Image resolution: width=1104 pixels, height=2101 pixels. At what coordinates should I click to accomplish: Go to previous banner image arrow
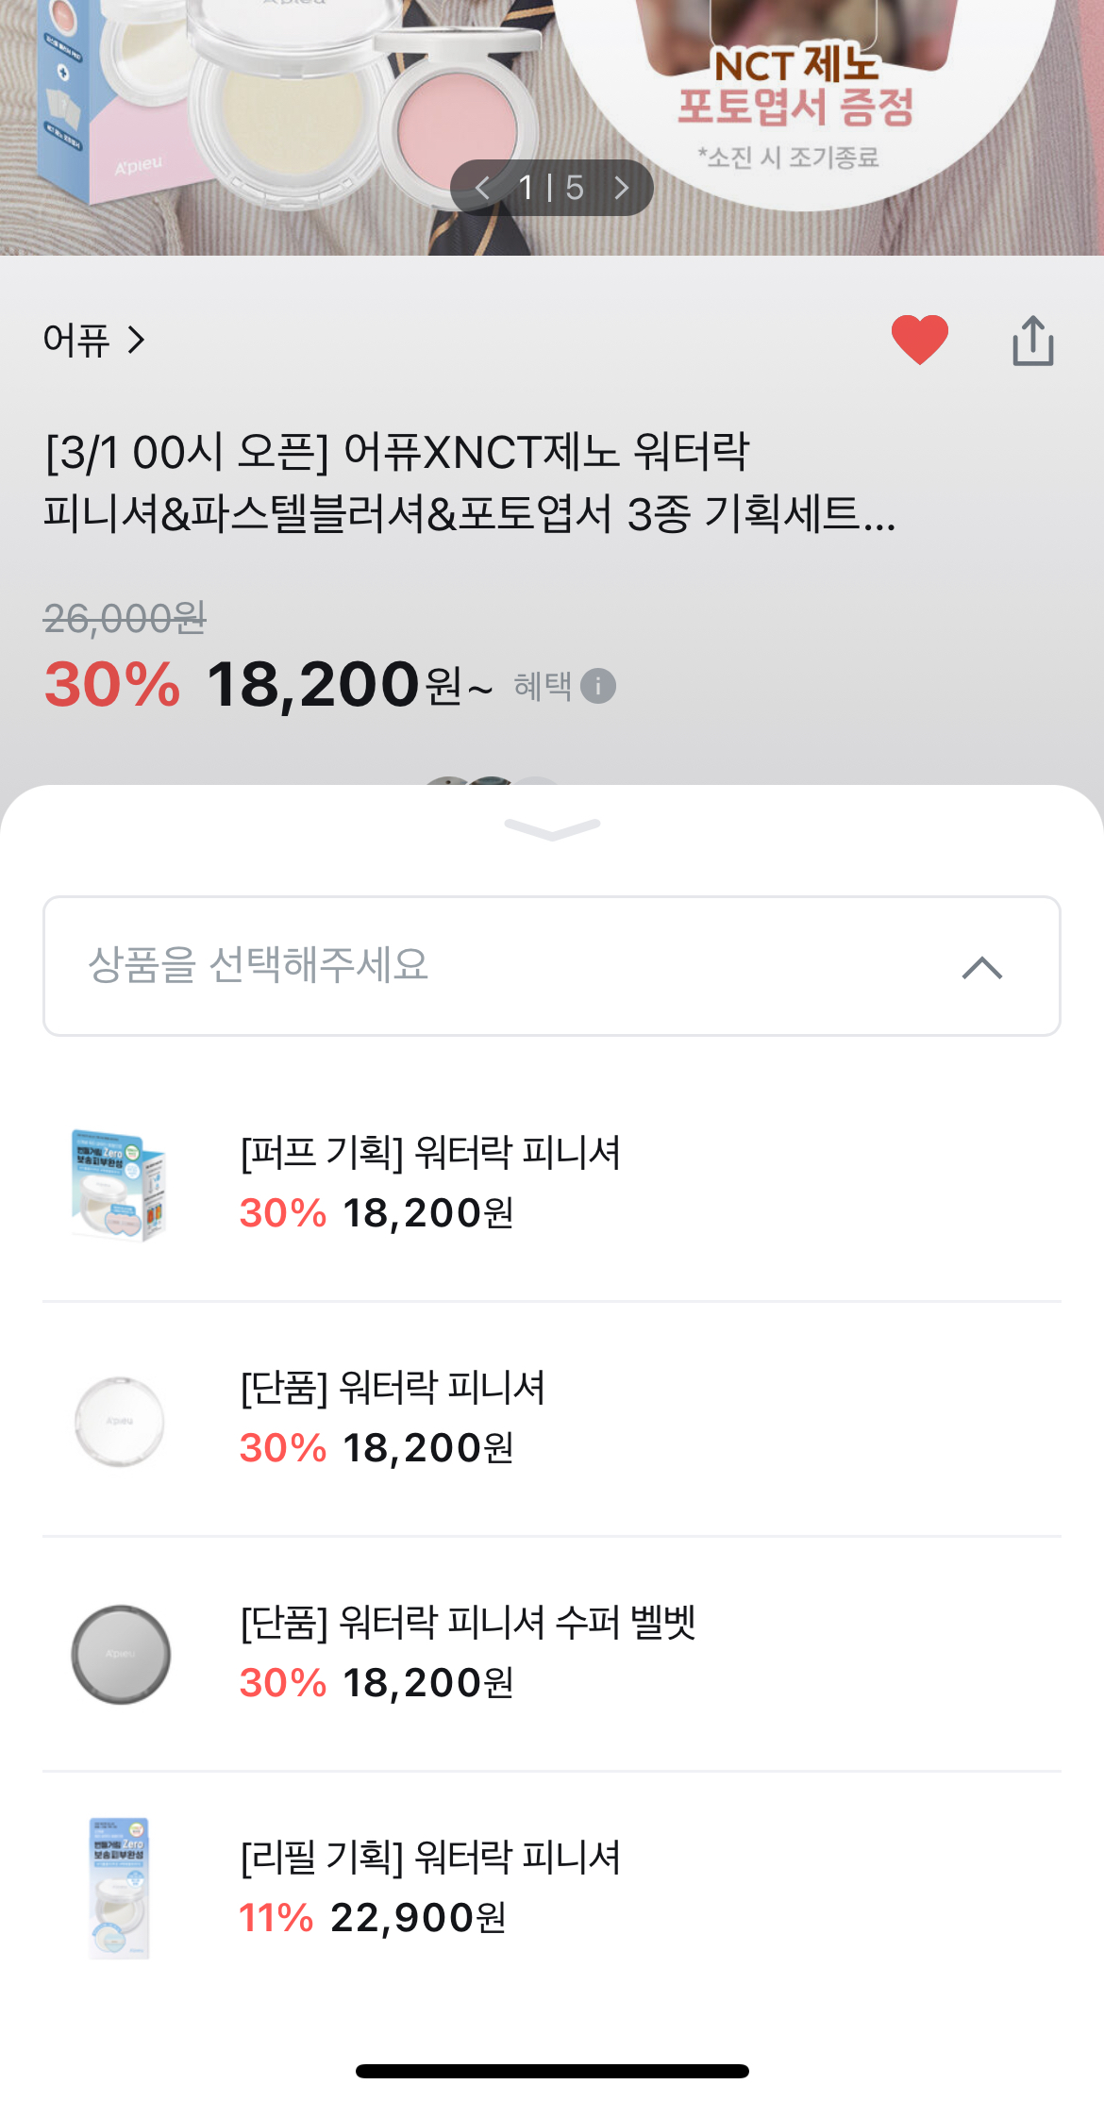coord(483,188)
